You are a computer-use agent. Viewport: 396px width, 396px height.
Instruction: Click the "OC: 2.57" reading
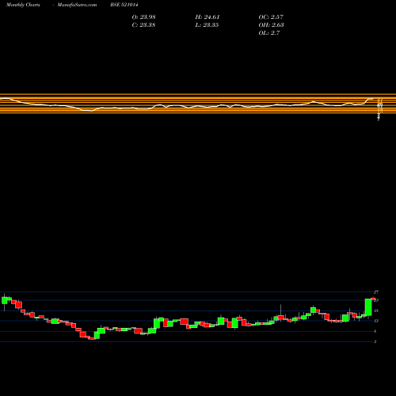click(271, 17)
